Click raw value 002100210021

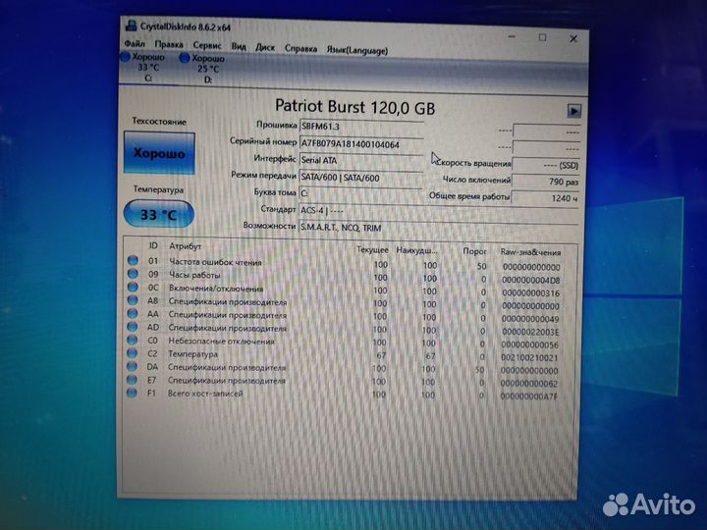coord(529,358)
